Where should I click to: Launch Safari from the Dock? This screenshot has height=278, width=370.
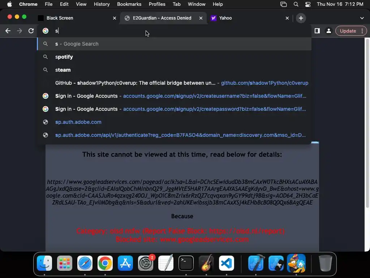85,263
